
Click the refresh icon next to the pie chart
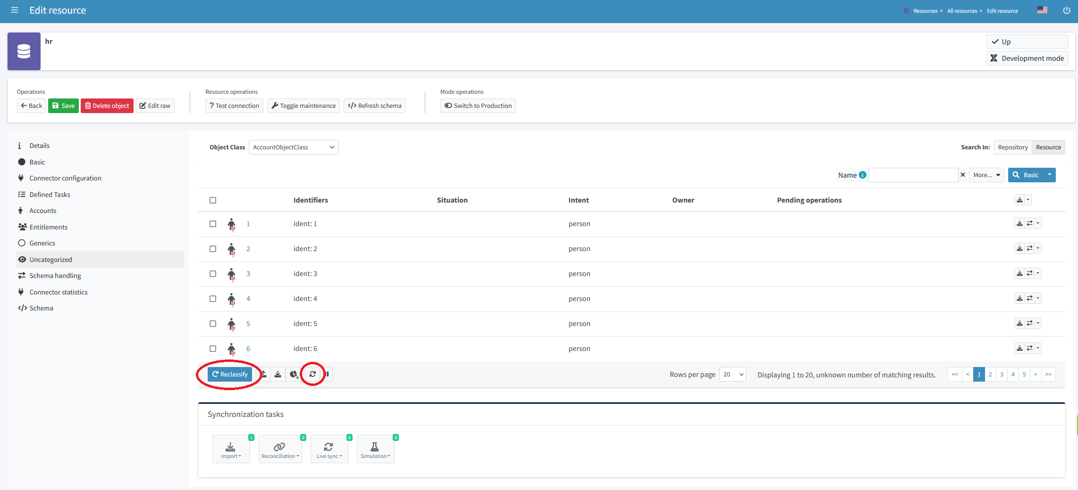click(312, 374)
